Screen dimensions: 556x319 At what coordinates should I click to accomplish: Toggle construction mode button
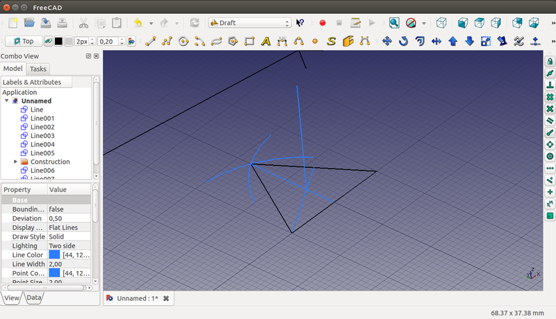click(x=49, y=41)
